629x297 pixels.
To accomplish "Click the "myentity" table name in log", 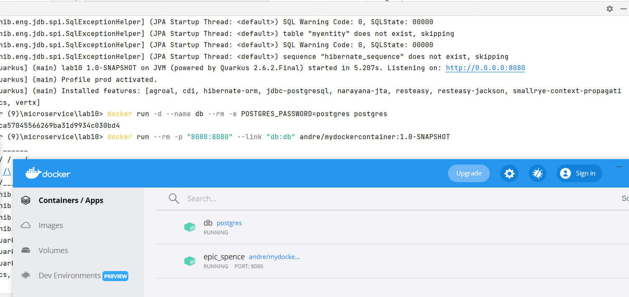I will tap(329, 34).
